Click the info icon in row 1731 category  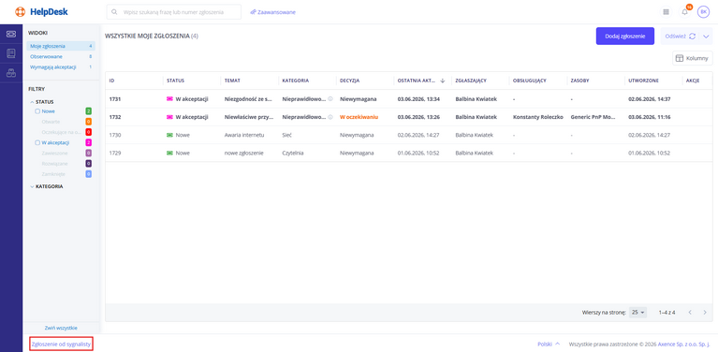click(x=330, y=99)
